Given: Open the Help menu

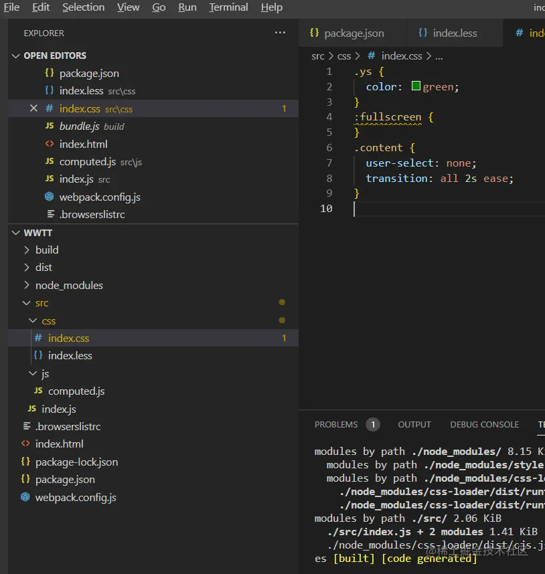Looking at the screenshot, I should (x=271, y=7).
